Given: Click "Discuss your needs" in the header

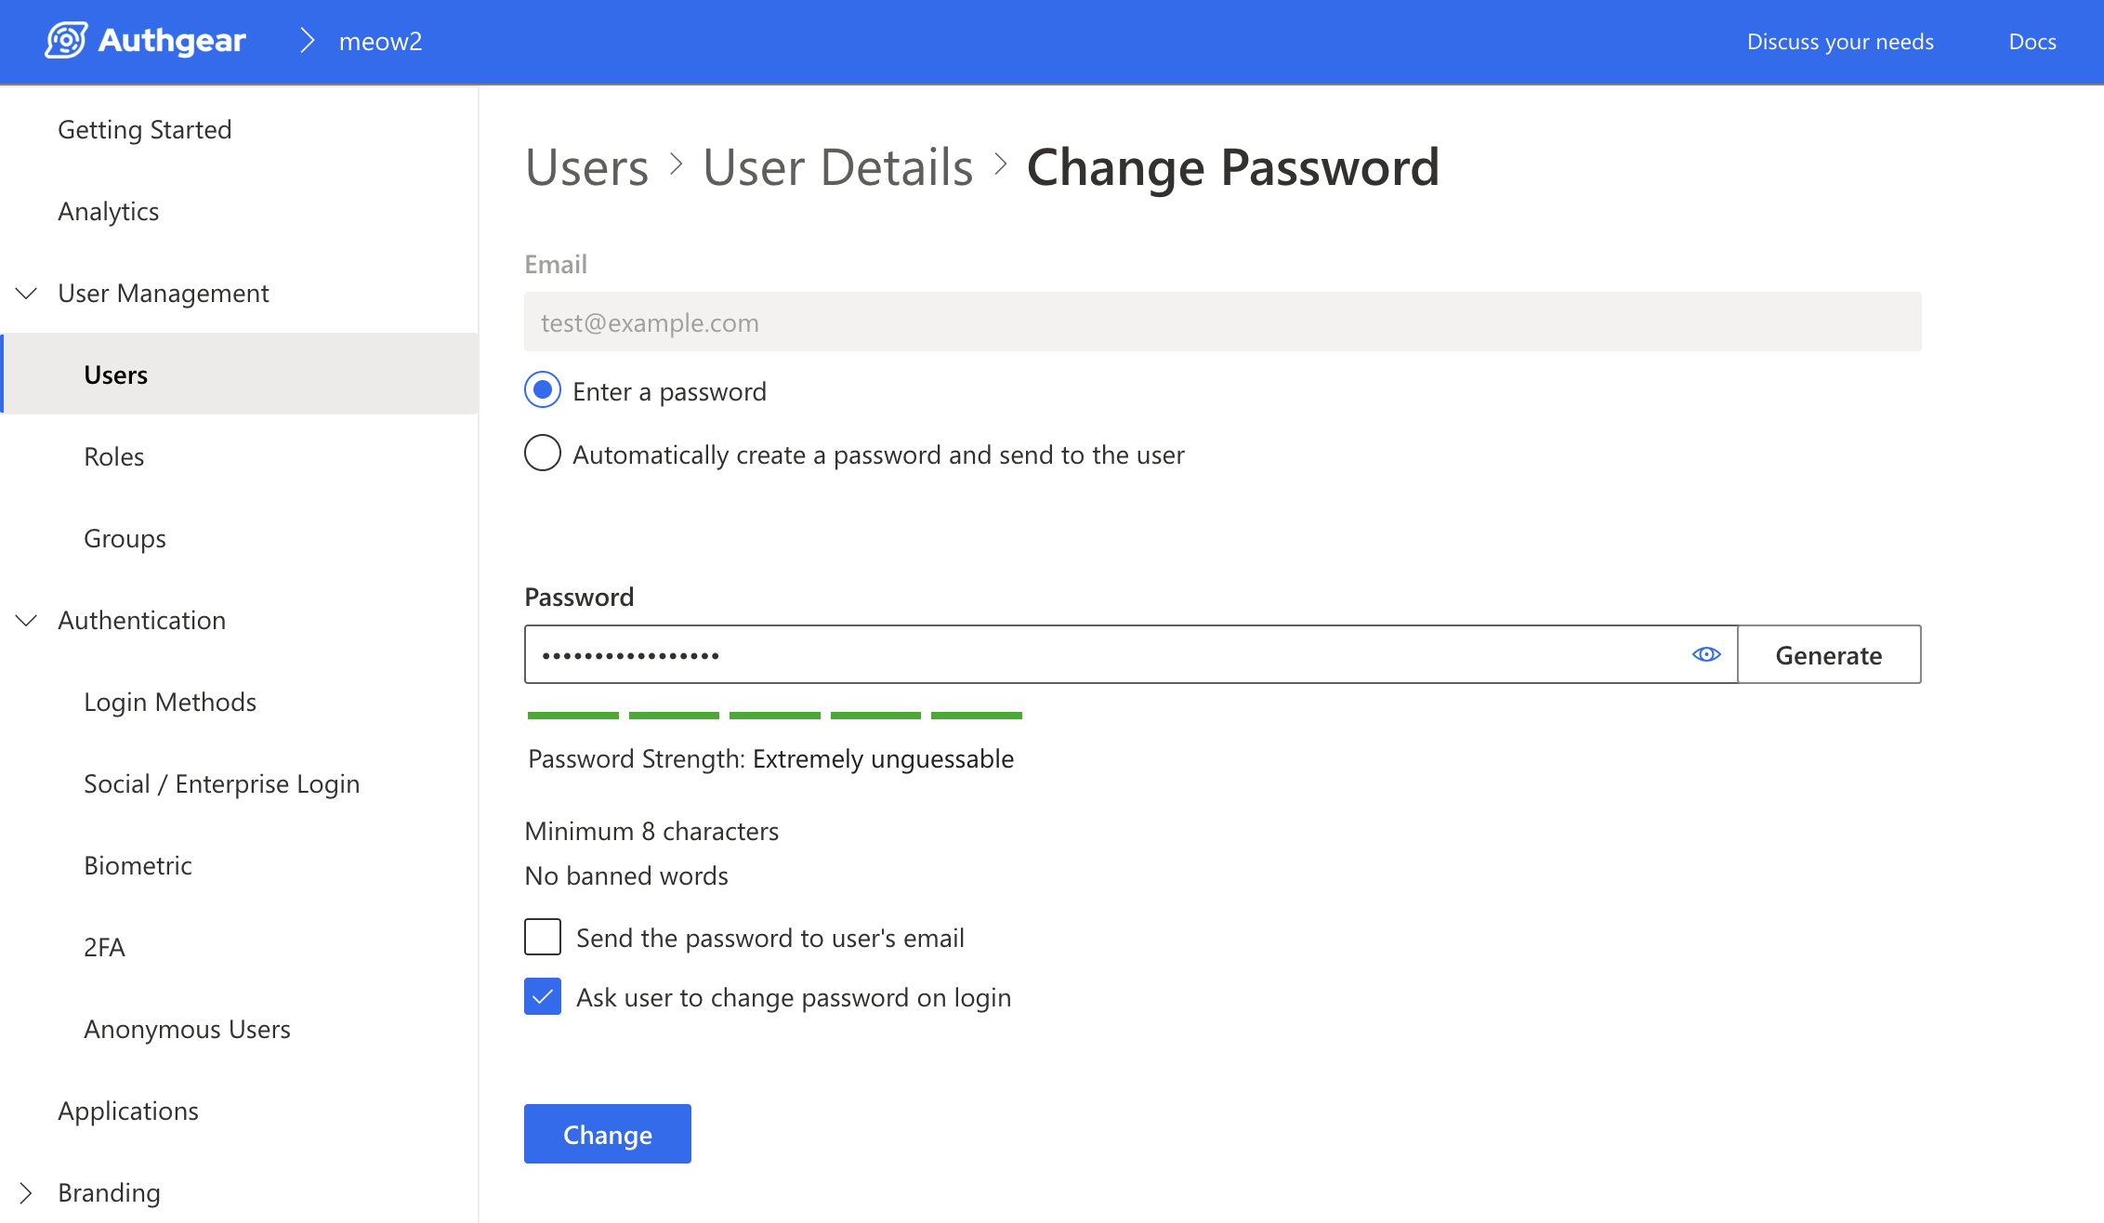Looking at the screenshot, I should click(1839, 42).
